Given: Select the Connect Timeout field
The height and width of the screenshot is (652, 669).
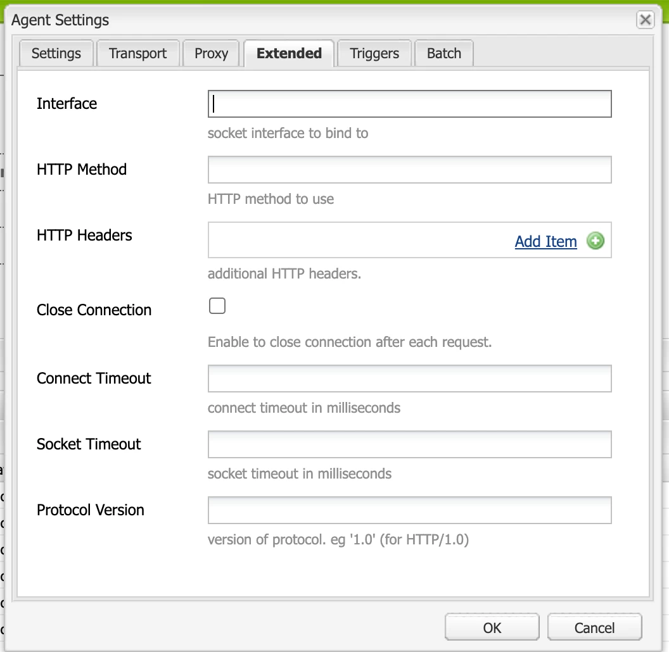Looking at the screenshot, I should [x=410, y=379].
